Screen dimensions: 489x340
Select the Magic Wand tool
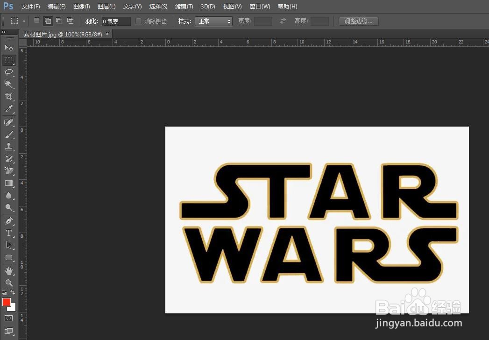coord(9,84)
